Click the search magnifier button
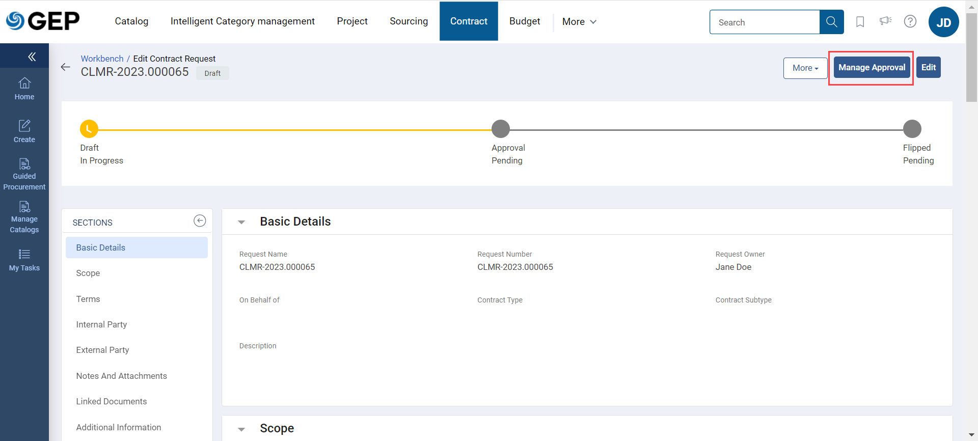The height and width of the screenshot is (441, 978). point(831,22)
